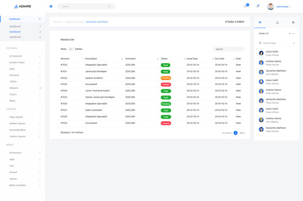The width and height of the screenshot is (303, 201).
Task: Open the Show entries count dropdown
Action: coord(71,49)
